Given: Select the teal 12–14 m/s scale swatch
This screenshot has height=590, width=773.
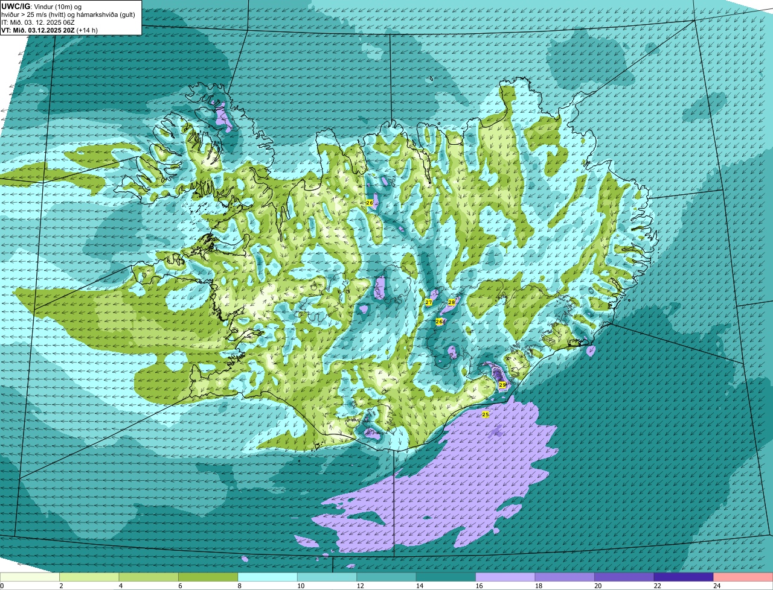Looking at the screenshot, I should coord(386,577).
